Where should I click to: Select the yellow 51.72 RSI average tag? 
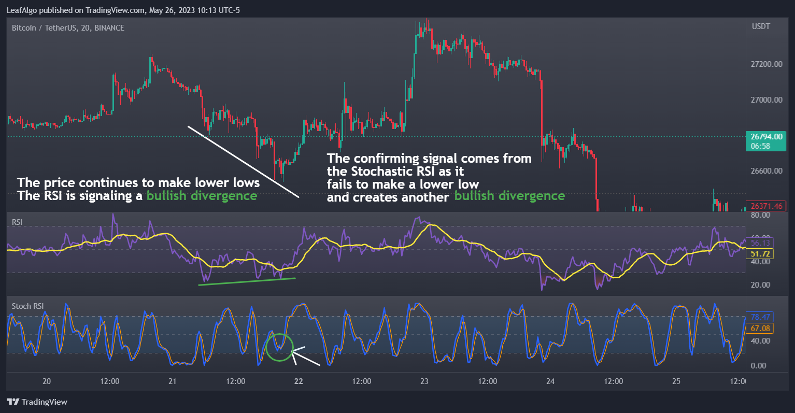pos(760,254)
